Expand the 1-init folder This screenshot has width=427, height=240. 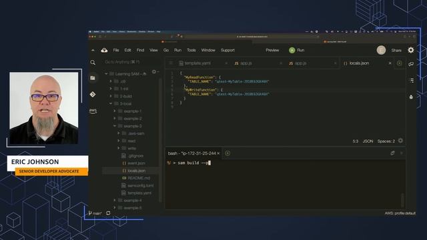point(111,89)
